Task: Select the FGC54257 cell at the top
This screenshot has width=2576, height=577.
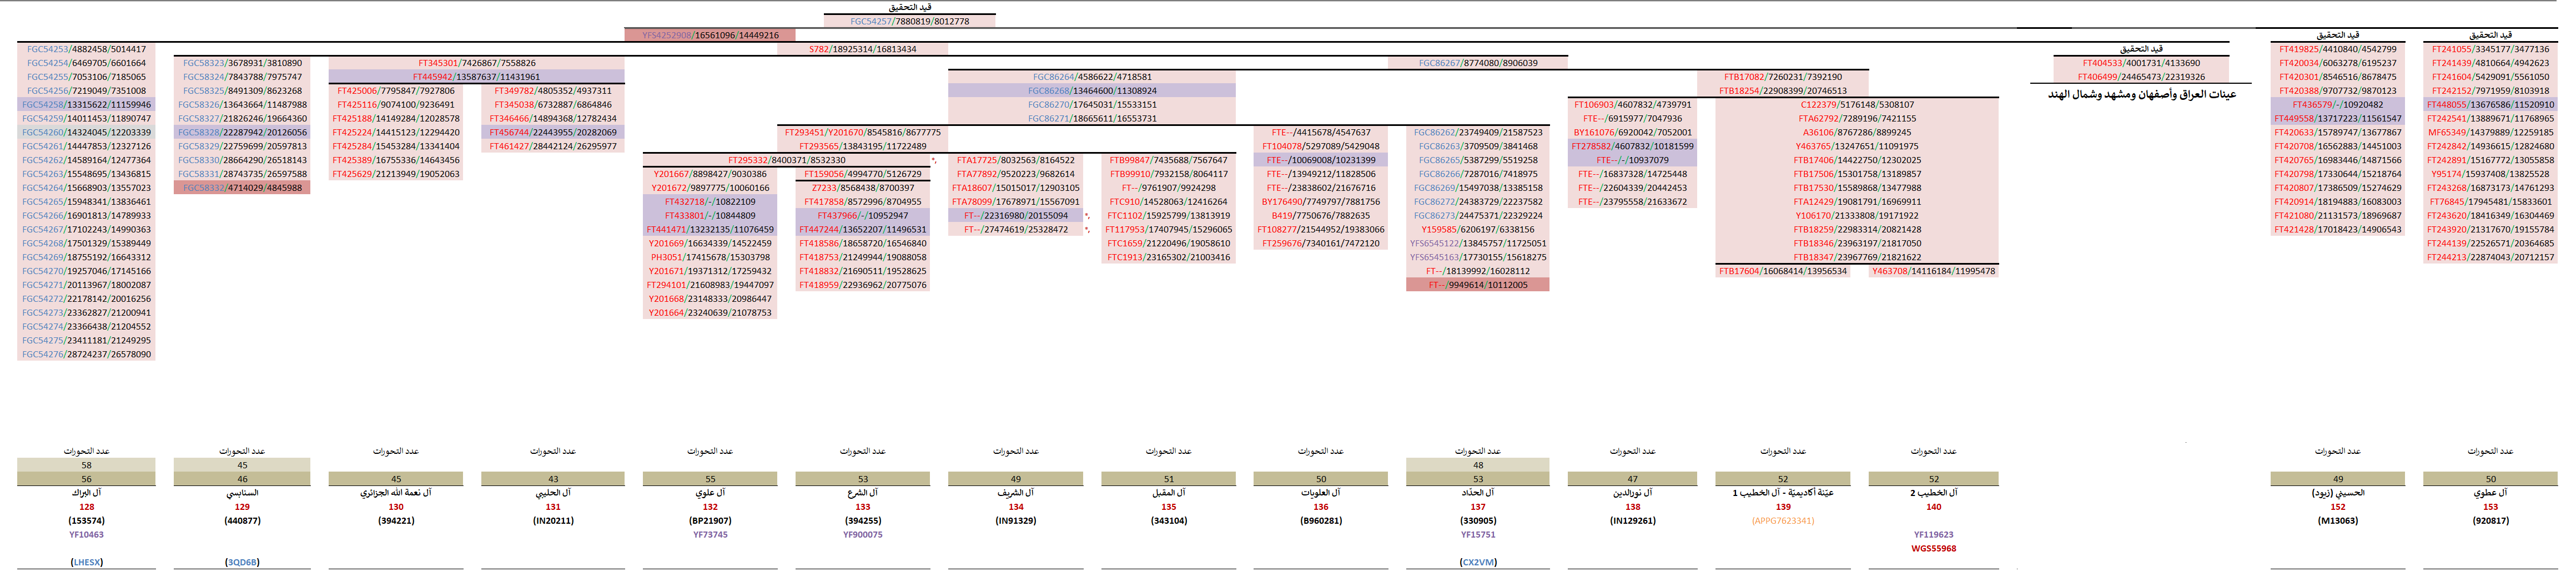Action: coord(909,21)
